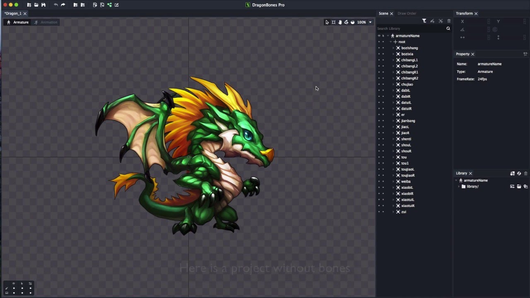
Task: Click the trash icon in Scene panel
Action: 449,21
